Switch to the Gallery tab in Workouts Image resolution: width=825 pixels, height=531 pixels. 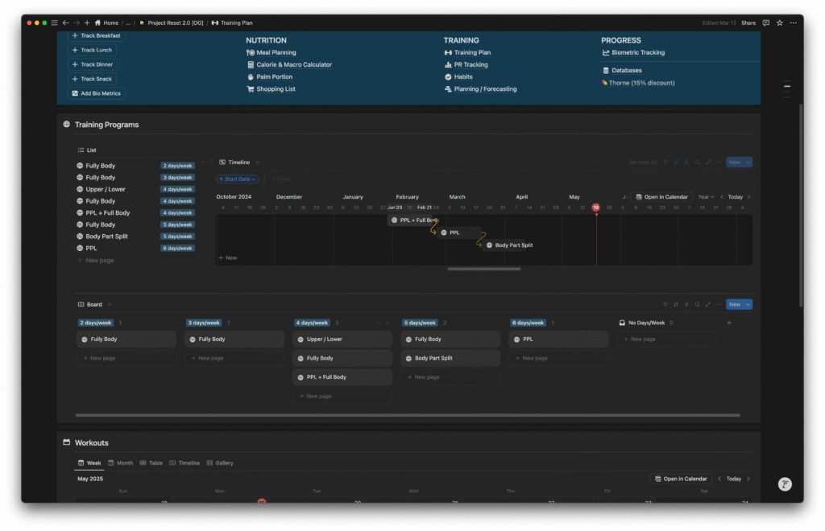tap(220, 463)
